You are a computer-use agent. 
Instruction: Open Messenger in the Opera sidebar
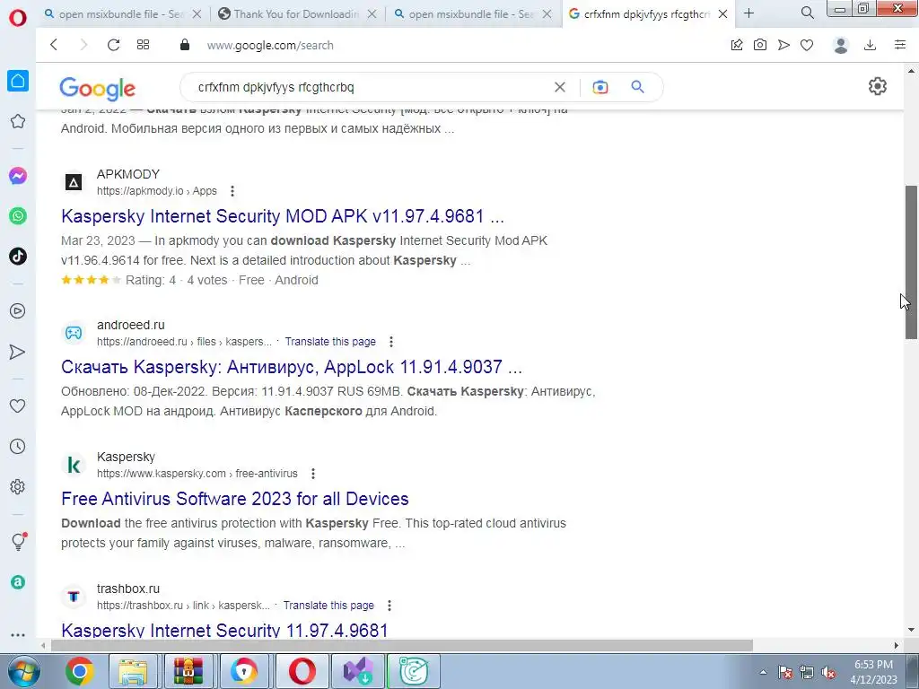click(18, 176)
